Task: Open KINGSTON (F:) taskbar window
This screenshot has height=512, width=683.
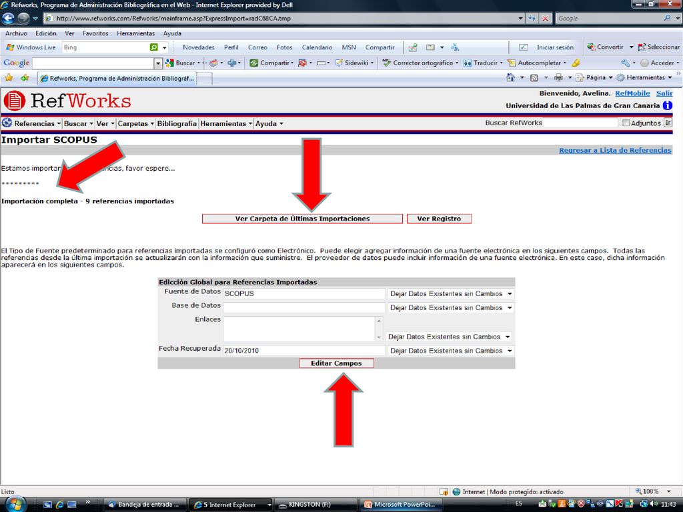Action: point(317,505)
